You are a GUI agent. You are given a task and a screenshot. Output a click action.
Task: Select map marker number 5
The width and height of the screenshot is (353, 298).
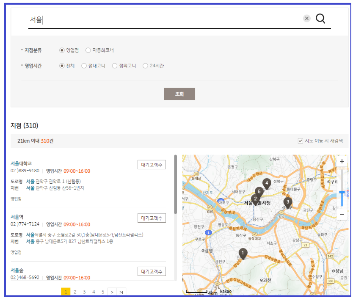click(x=259, y=192)
